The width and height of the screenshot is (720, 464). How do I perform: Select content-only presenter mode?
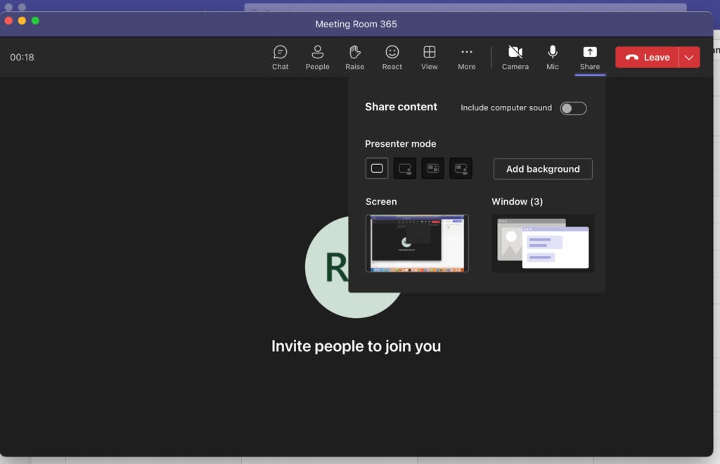tap(377, 168)
